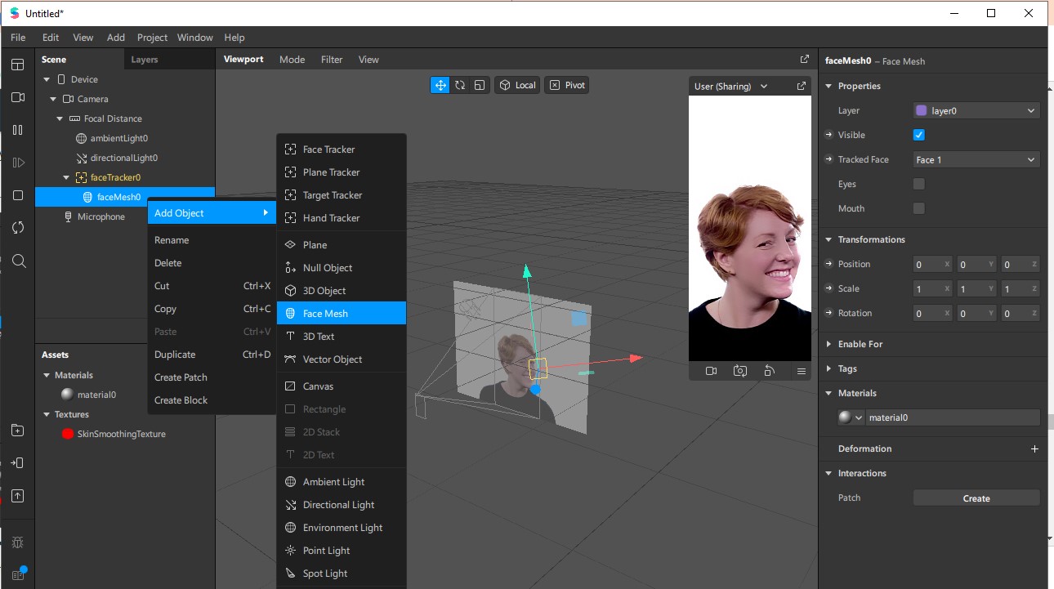The width and height of the screenshot is (1054, 589).
Task: Choose Duplicate in context menu
Action: tap(211, 355)
